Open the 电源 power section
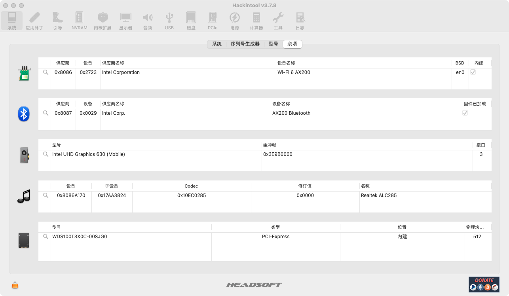 coord(235,21)
